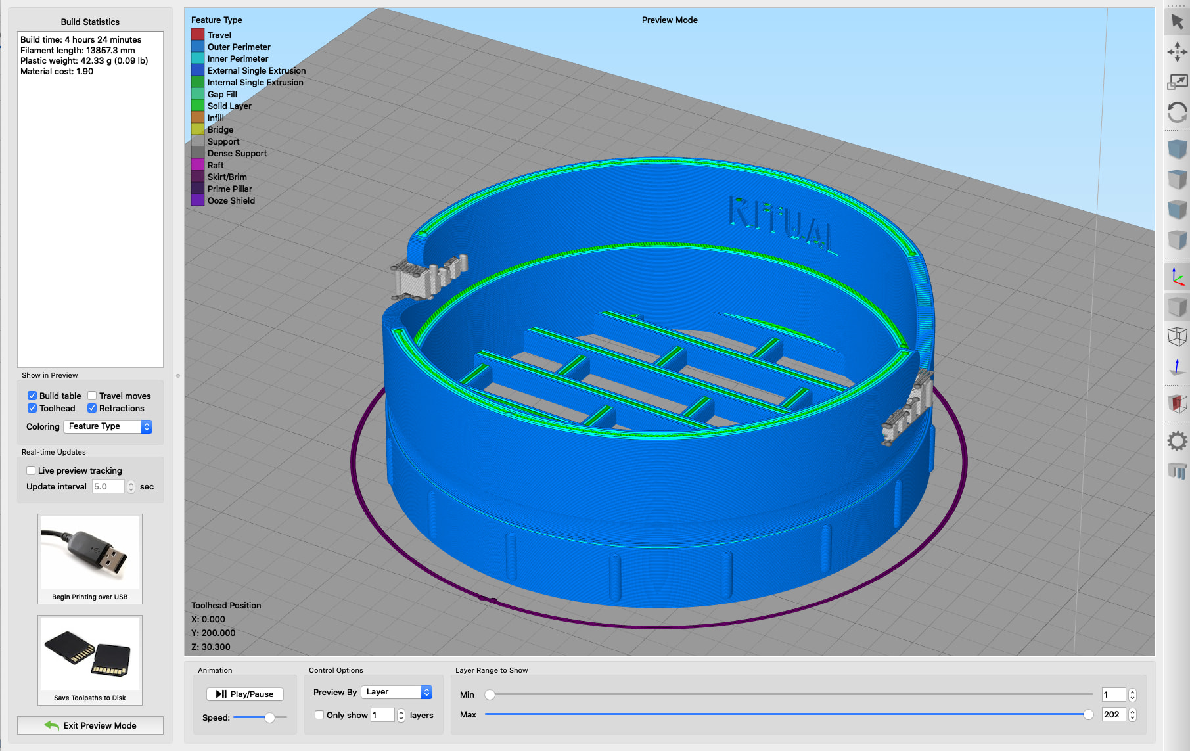Select the move/pan view tool
The height and width of the screenshot is (751, 1190).
coord(1177,52)
